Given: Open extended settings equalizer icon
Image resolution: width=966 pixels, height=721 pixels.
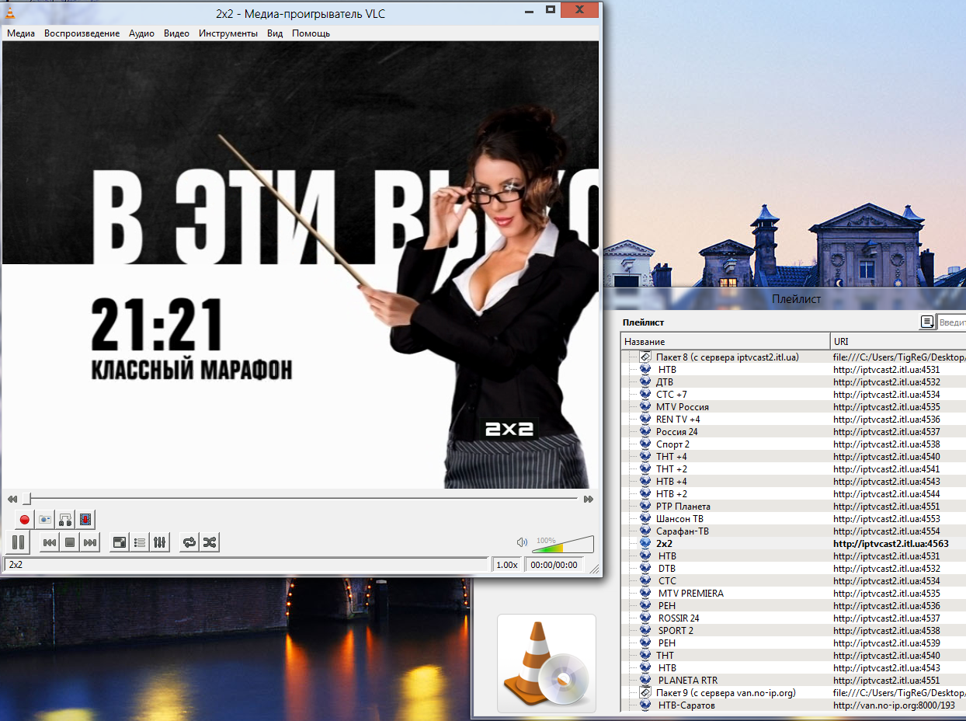Looking at the screenshot, I should pos(160,542).
